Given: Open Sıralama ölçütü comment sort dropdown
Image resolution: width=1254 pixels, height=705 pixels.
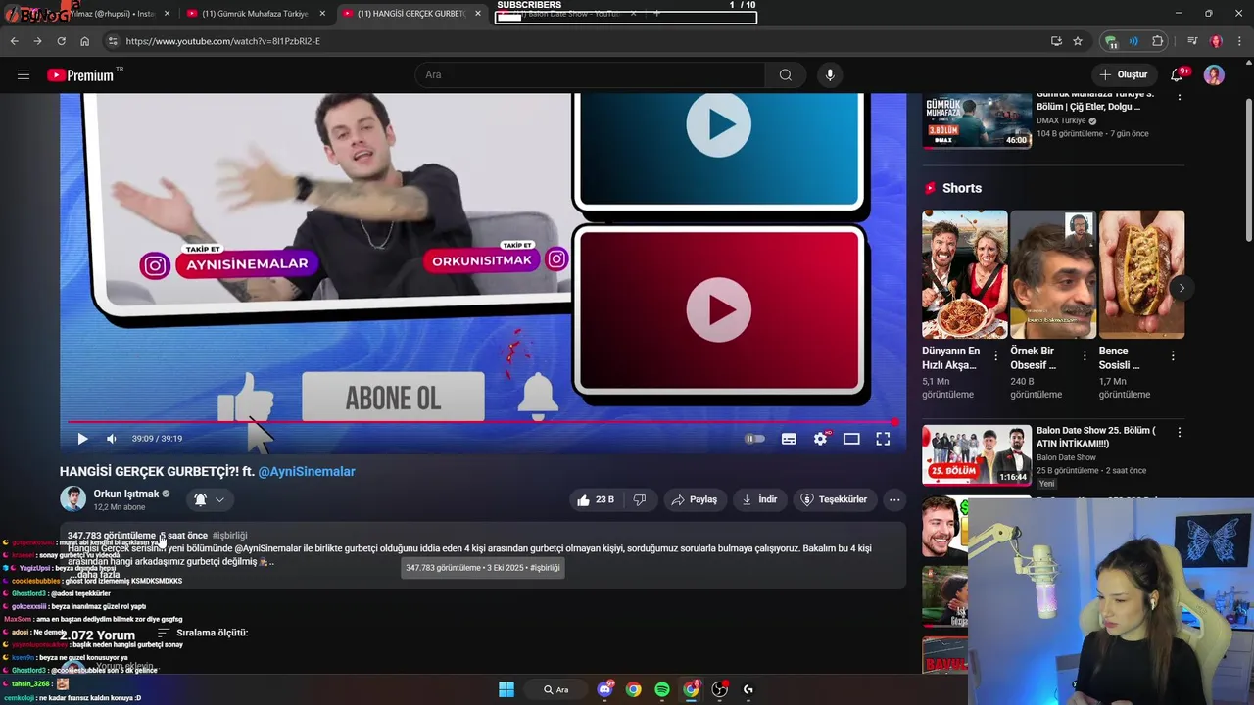Looking at the screenshot, I should click(203, 633).
